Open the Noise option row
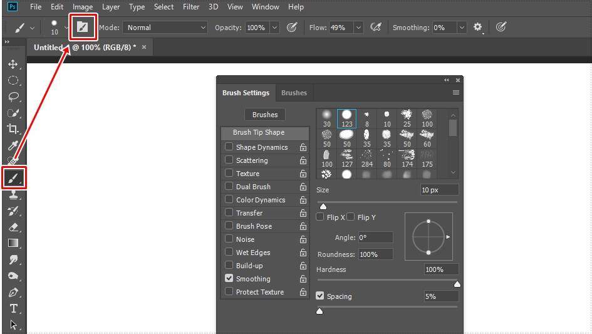The width and height of the screenshot is (592, 334). point(245,239)
